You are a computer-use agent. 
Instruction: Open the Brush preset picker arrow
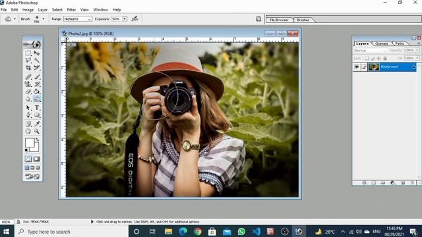click(44, 19)
